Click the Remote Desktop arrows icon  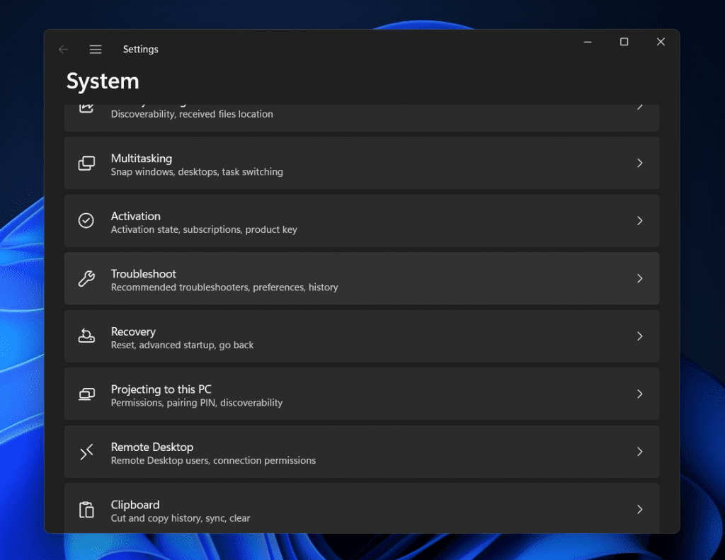click(x=86, y=452)
